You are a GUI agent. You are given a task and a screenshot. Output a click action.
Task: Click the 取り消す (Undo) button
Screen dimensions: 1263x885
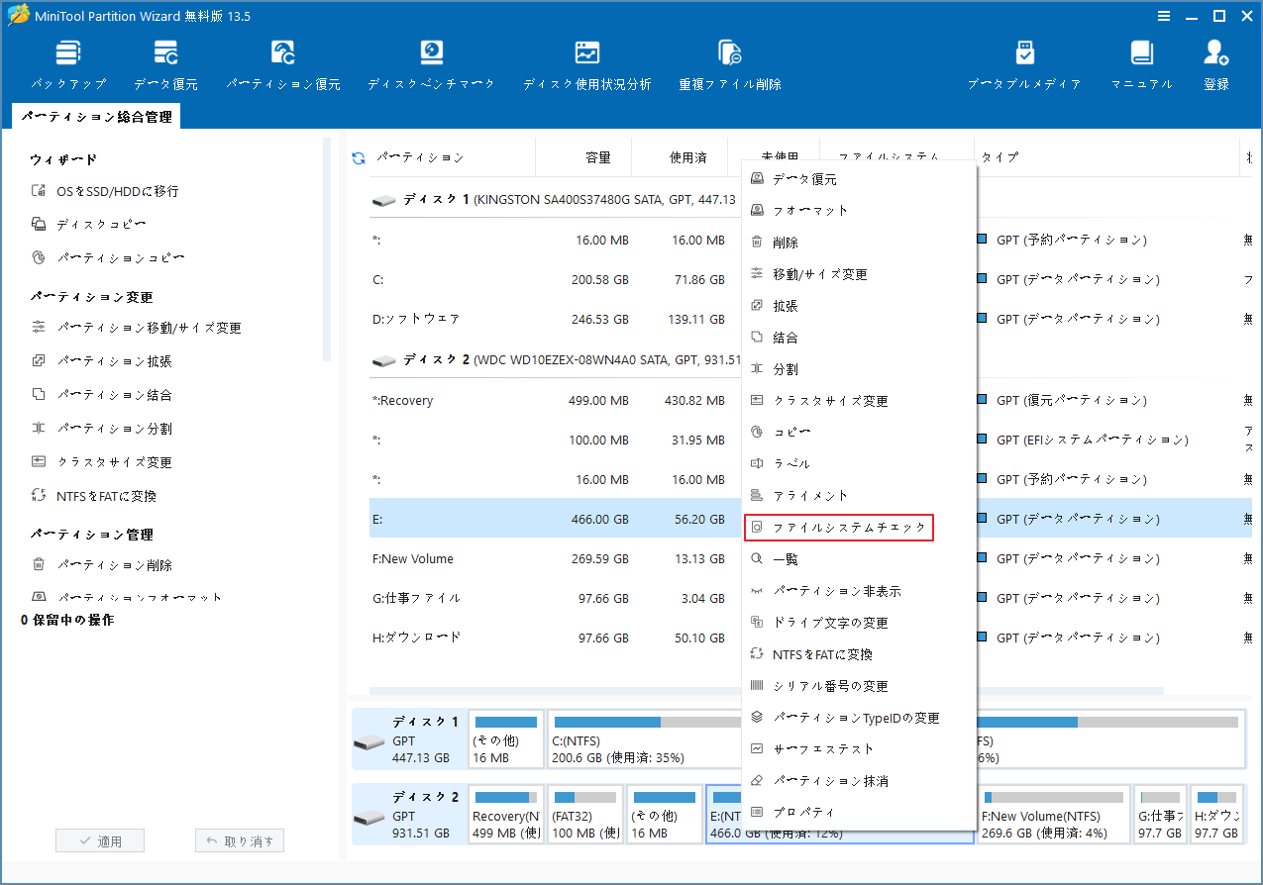(239, 838)
